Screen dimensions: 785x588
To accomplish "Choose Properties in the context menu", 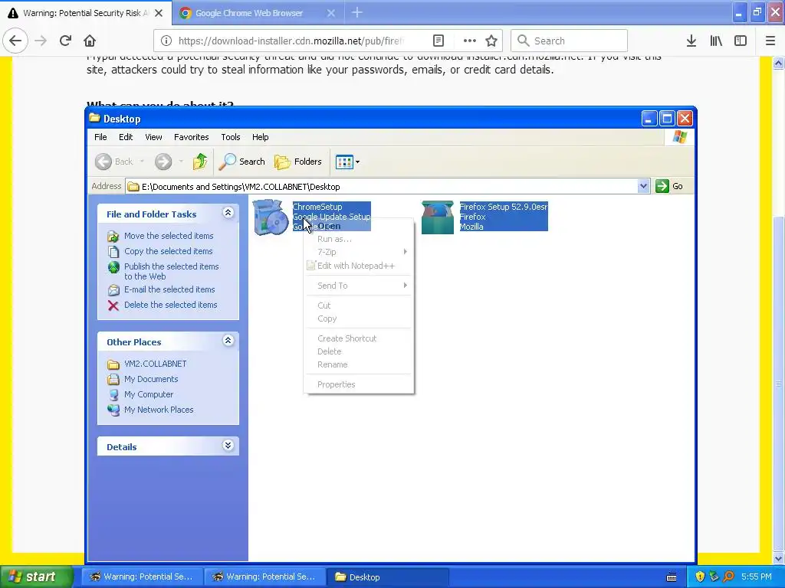I will click(x=359, y=384).
